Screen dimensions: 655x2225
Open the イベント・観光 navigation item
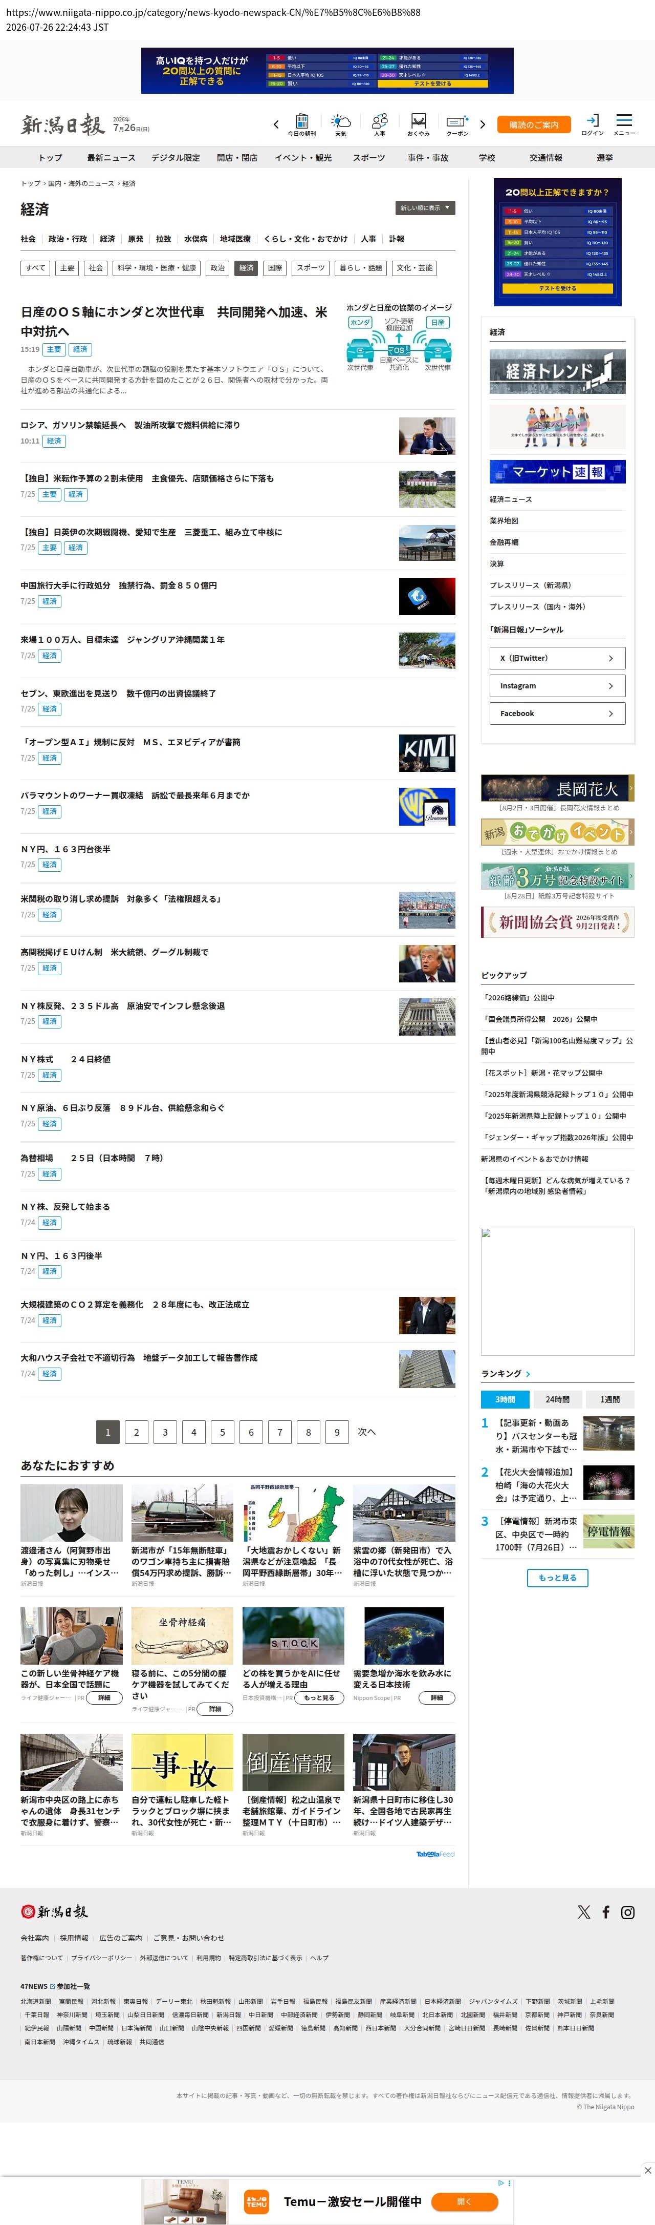click(303, 158)
